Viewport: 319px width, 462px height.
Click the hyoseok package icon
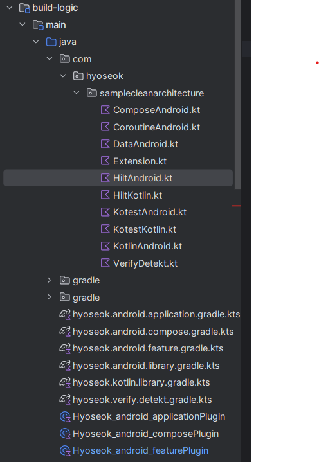click(x=78, y=76)
